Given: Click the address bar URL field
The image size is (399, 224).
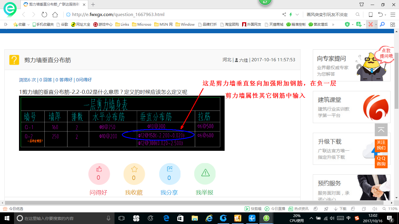Looking at the screenshot, I should point(173,15).
